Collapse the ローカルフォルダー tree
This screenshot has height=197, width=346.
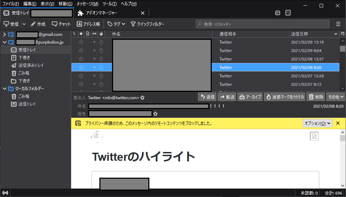(x=4, y=89)
